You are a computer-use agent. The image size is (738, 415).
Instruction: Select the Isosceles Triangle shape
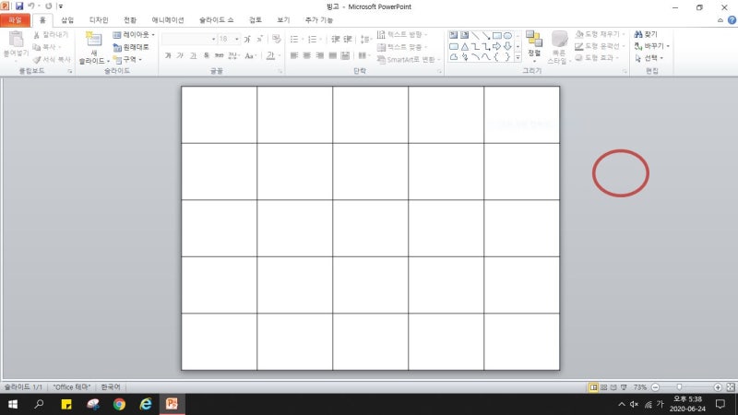coord(465,47)
